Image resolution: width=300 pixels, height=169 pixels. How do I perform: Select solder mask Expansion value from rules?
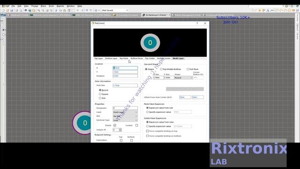[x=147, y=122]
